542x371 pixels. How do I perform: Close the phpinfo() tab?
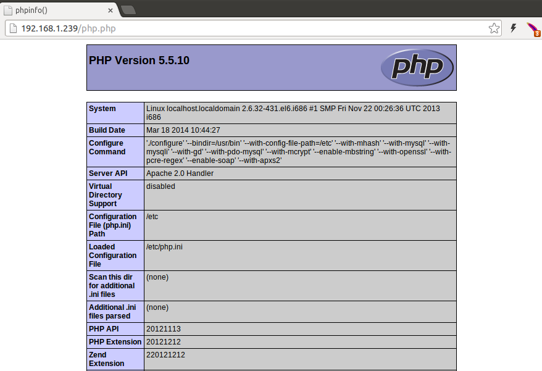[x=110, y=10]
